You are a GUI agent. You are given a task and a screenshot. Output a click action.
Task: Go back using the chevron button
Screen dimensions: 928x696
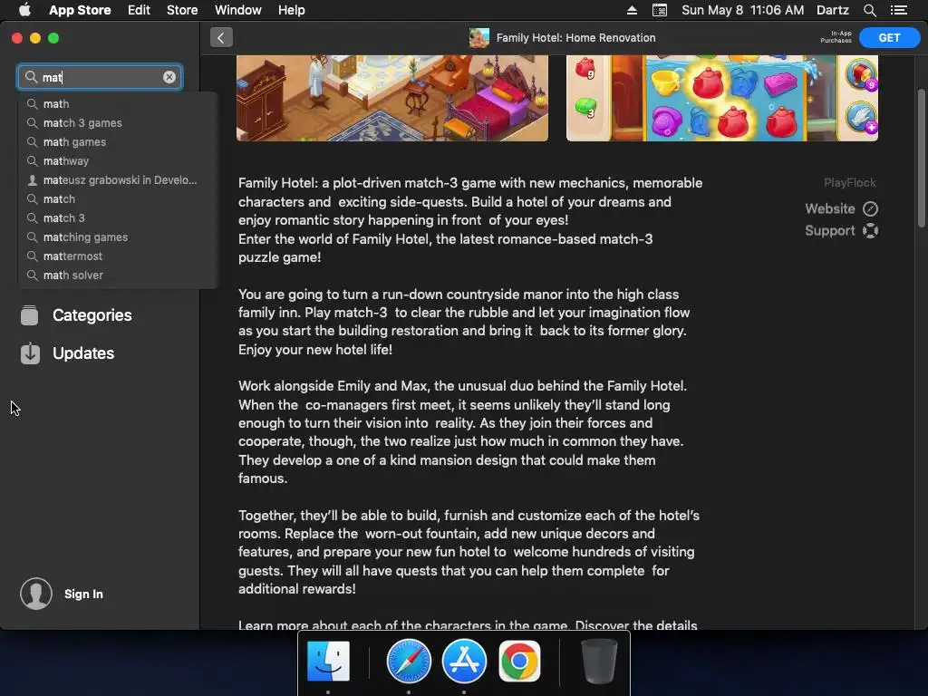tap(221, 38)
